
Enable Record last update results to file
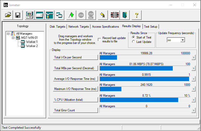[99, 40]
